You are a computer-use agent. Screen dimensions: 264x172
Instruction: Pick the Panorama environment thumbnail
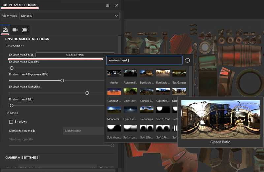[147, 110]
